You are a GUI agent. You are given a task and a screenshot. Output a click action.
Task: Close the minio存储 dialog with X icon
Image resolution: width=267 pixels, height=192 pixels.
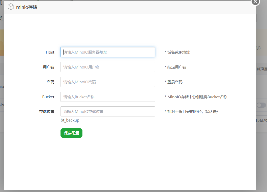click(255, 2)
